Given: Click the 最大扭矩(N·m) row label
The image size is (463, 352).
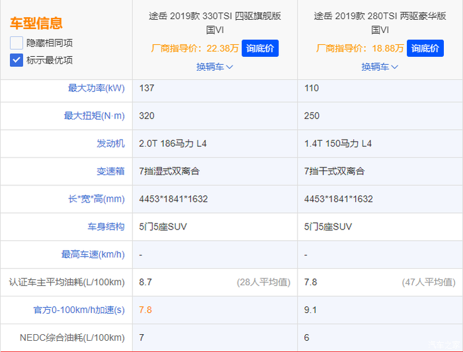Looking at the screenshot, I should pyautogui.click(x=94, y=116).
